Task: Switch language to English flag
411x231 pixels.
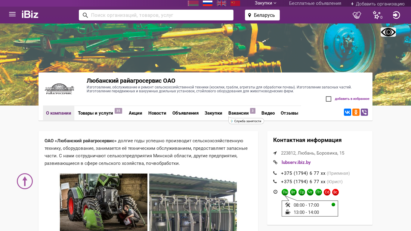Action: point(221,3)
